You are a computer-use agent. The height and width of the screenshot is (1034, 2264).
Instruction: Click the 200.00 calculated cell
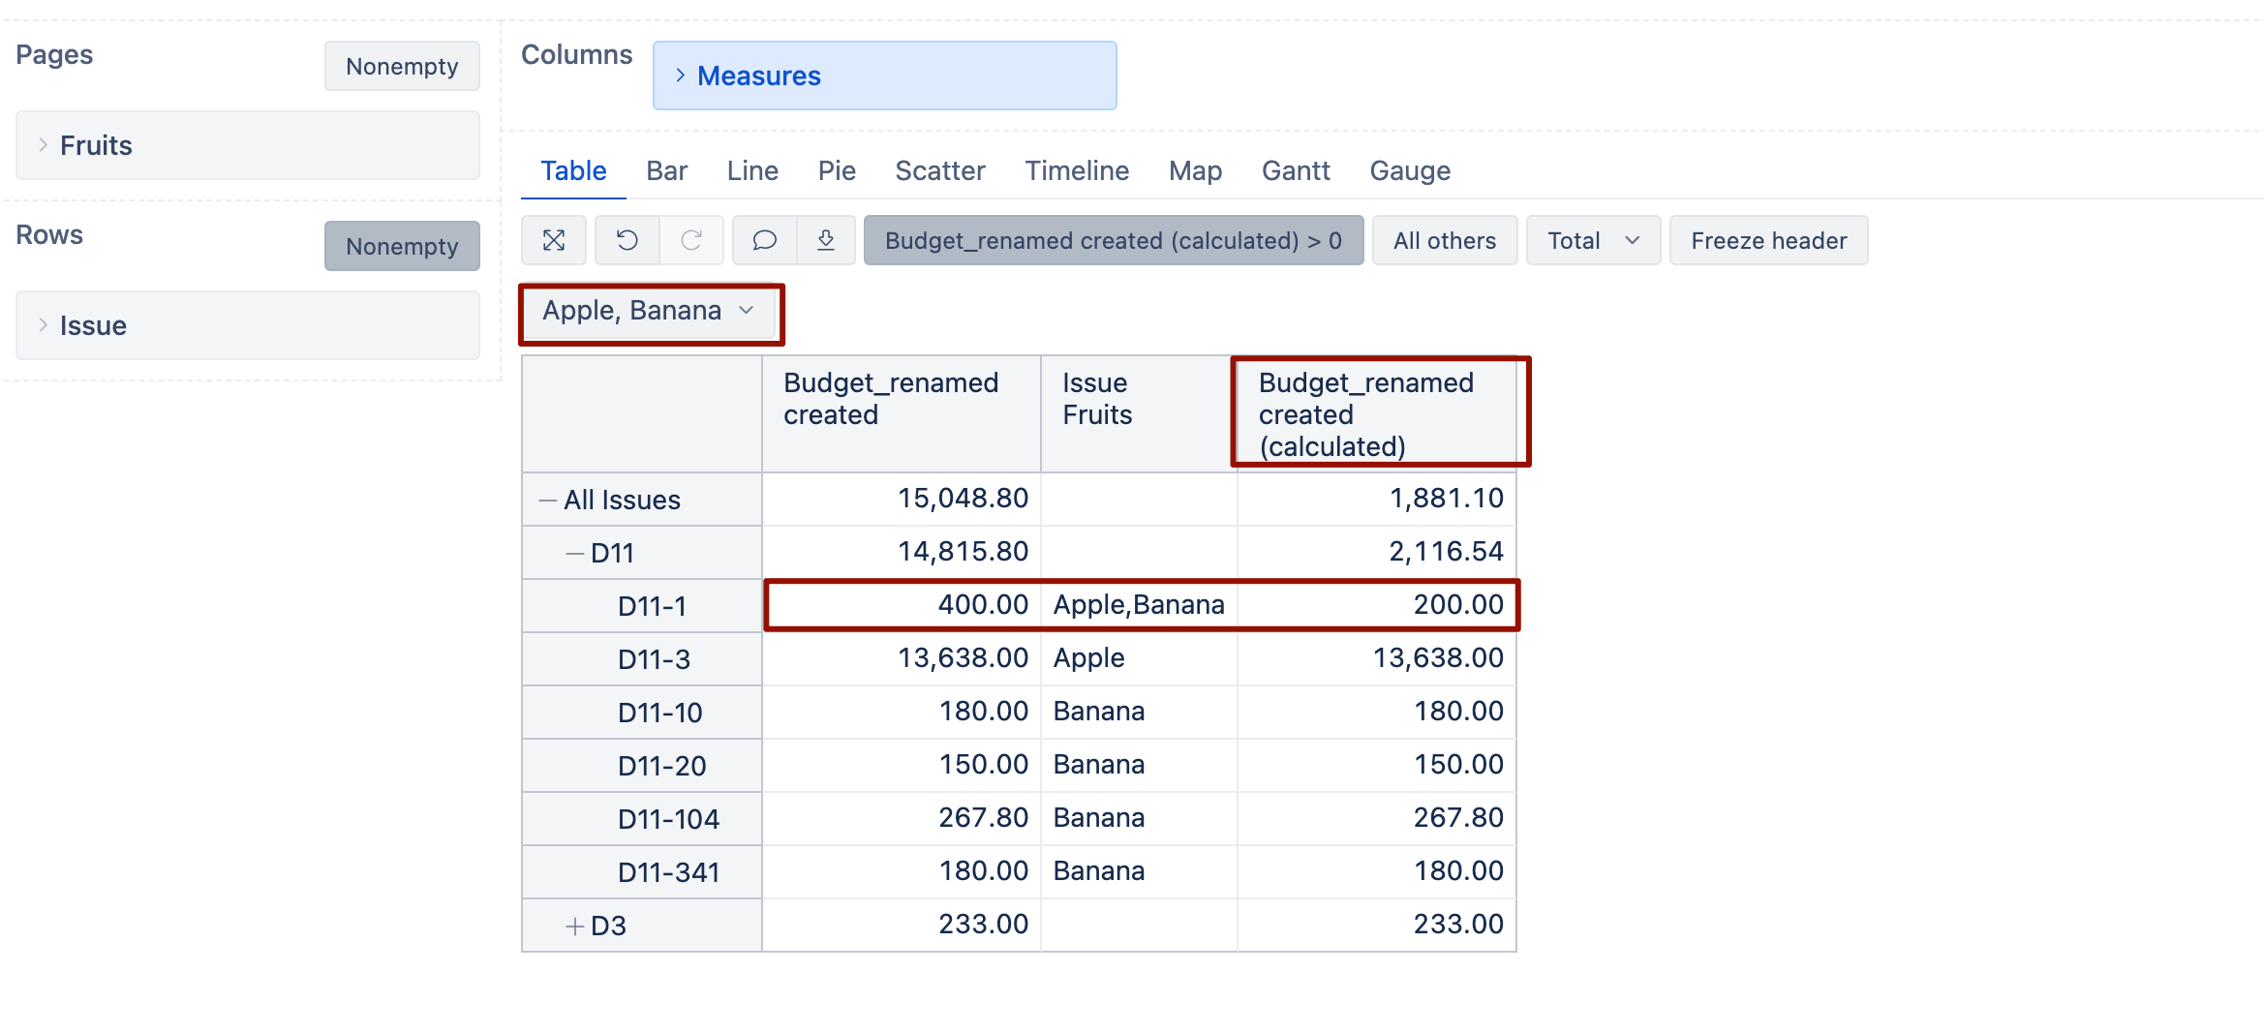coord(1377,605)
